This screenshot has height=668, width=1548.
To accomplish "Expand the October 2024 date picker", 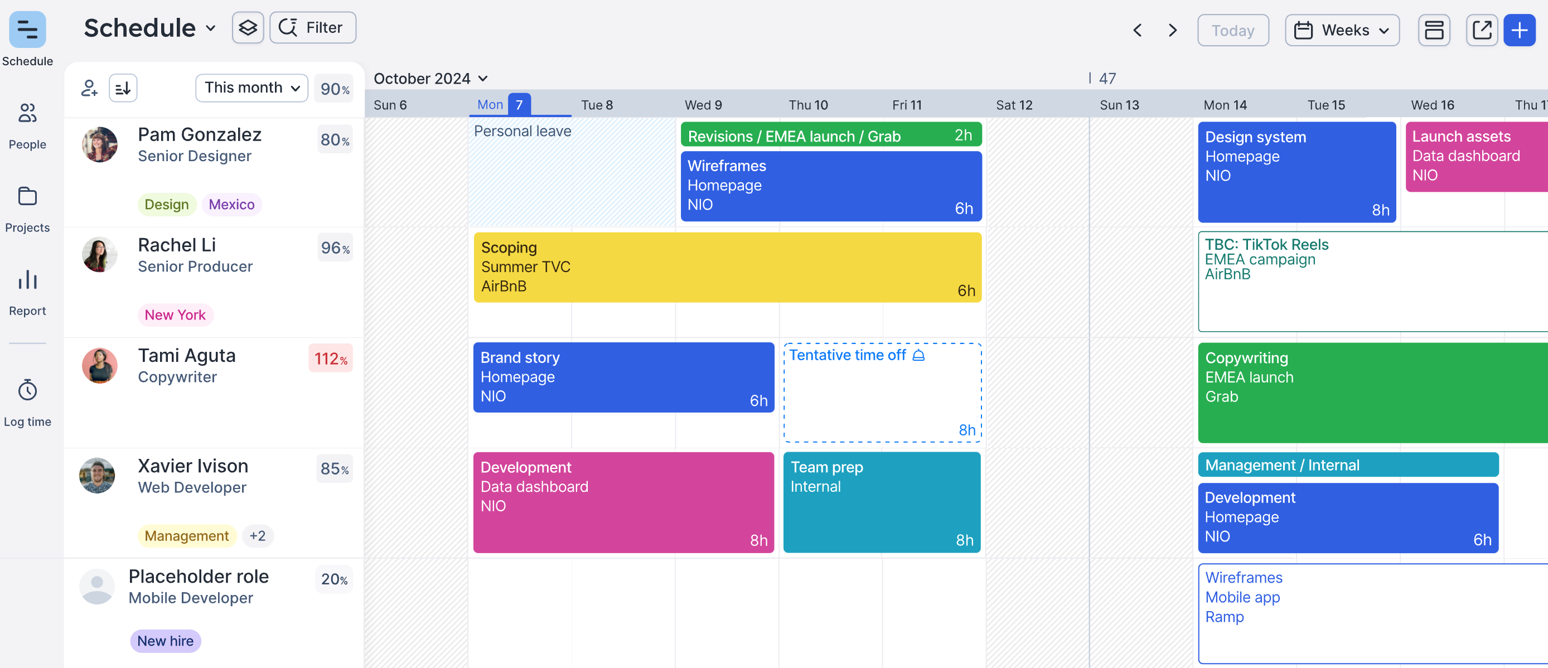I will (430, 79).
